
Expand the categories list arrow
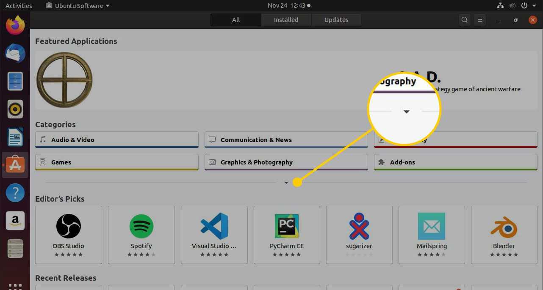pyautogui.click(x=286, y=183)
